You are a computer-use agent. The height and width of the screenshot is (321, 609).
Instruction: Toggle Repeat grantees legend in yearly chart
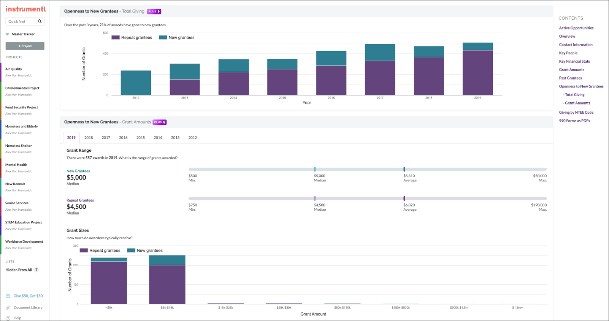[x=132, y=38]
